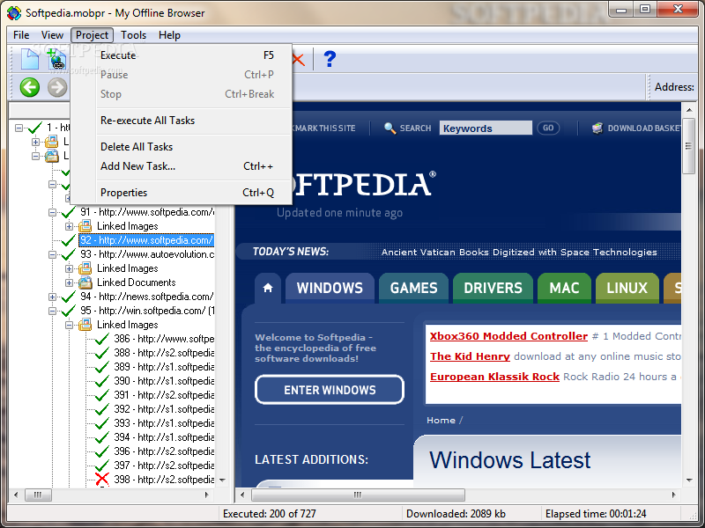Click the red X failed icon for task 398

102,479
